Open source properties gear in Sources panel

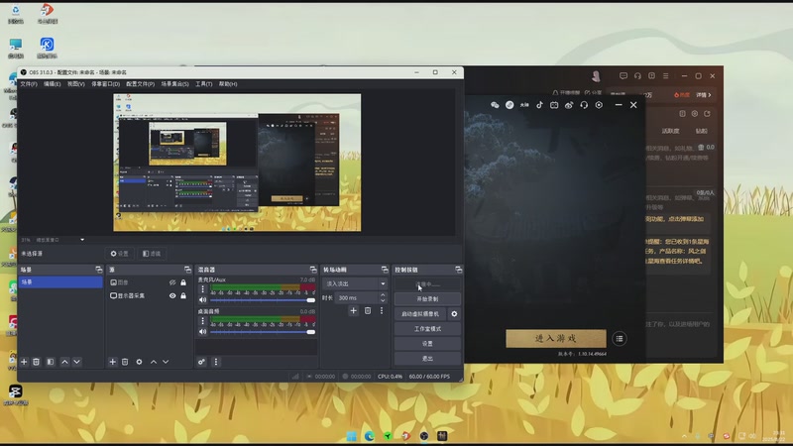pyautogui.click(x=139, y=362)
